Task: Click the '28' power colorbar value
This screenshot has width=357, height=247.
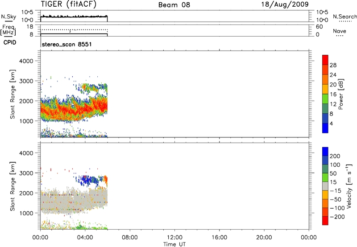Action: coord(333,65)
